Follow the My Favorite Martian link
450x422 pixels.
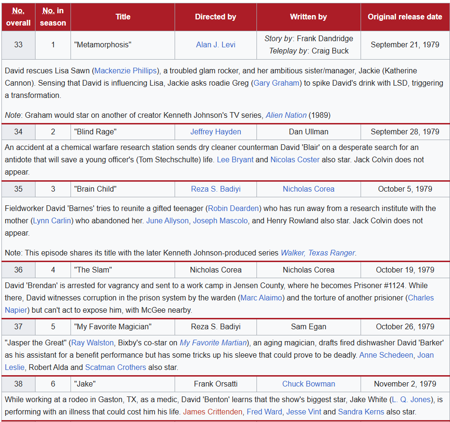coord(213,343)
